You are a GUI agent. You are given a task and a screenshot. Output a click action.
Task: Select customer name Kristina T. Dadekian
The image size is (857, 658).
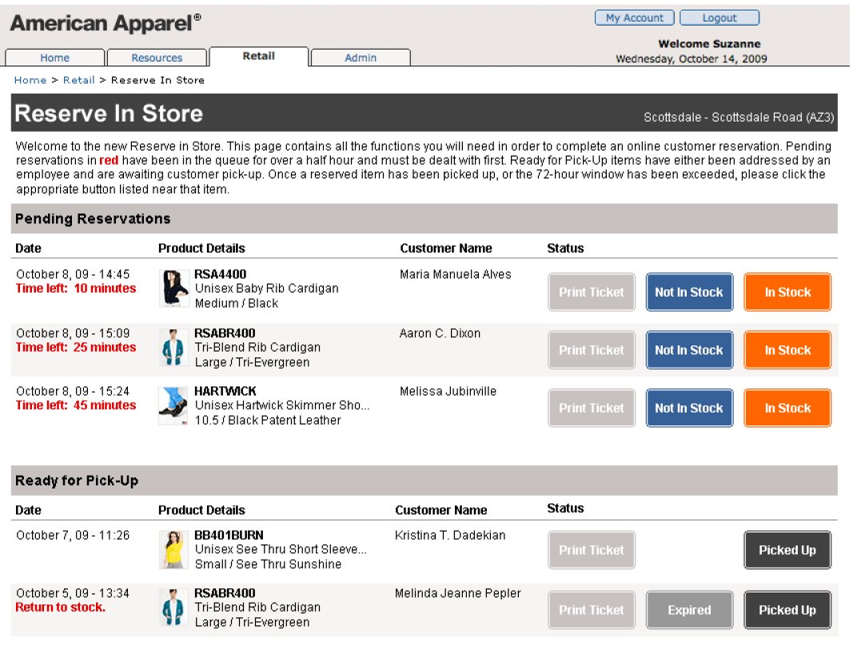[450, 536]
